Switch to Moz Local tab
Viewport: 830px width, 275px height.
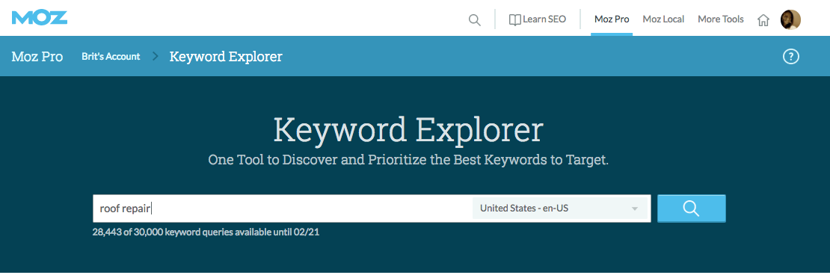tap(663, 19)
